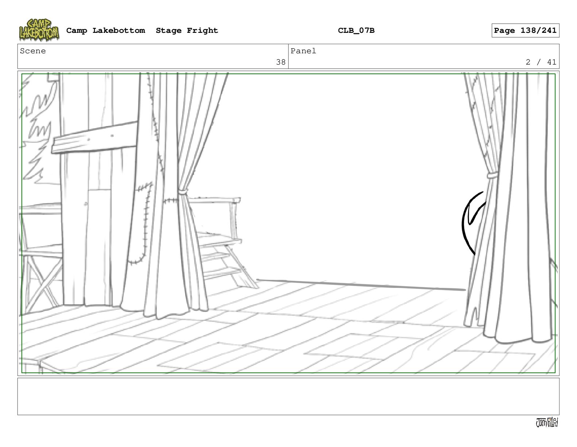The height and width of the screenshot is (447, 577).
Task: Click the Jam Filled signature logo
Action: coord(547,423)
